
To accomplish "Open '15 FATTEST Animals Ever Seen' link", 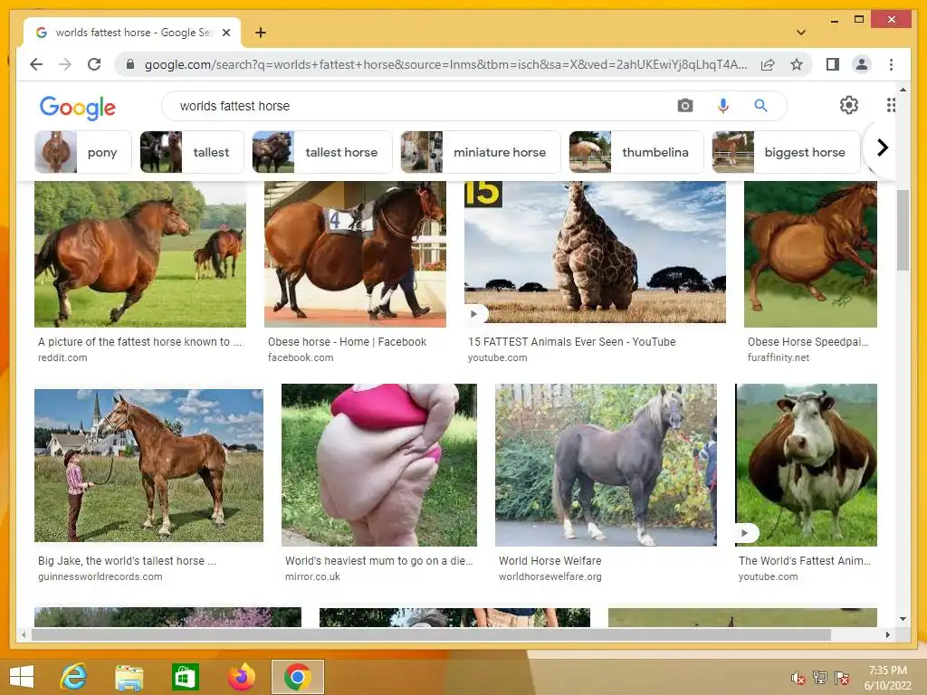I will 572,341.
